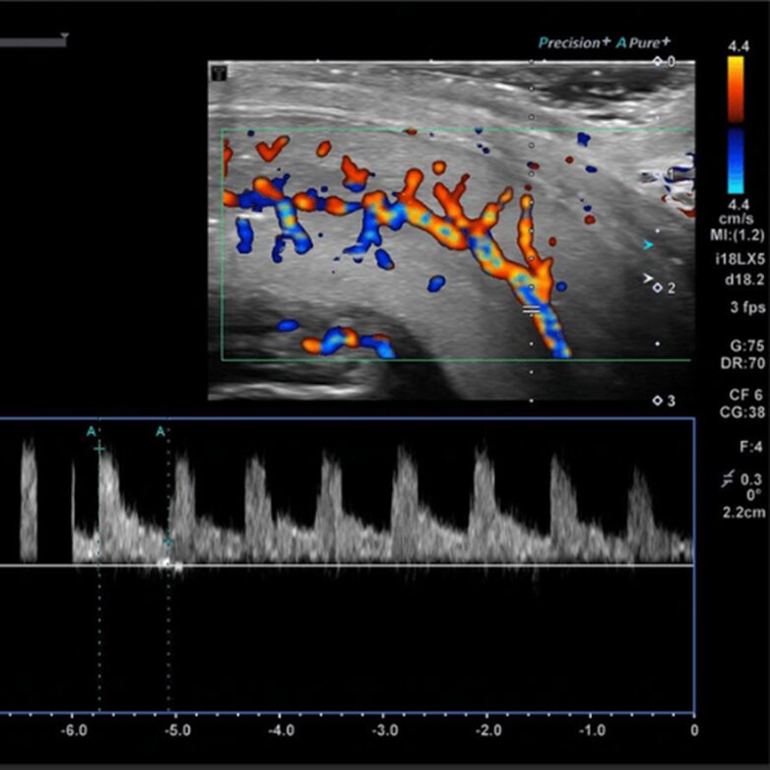
Task: Click the CG:38 color gain value
Action: pos(742,413)
